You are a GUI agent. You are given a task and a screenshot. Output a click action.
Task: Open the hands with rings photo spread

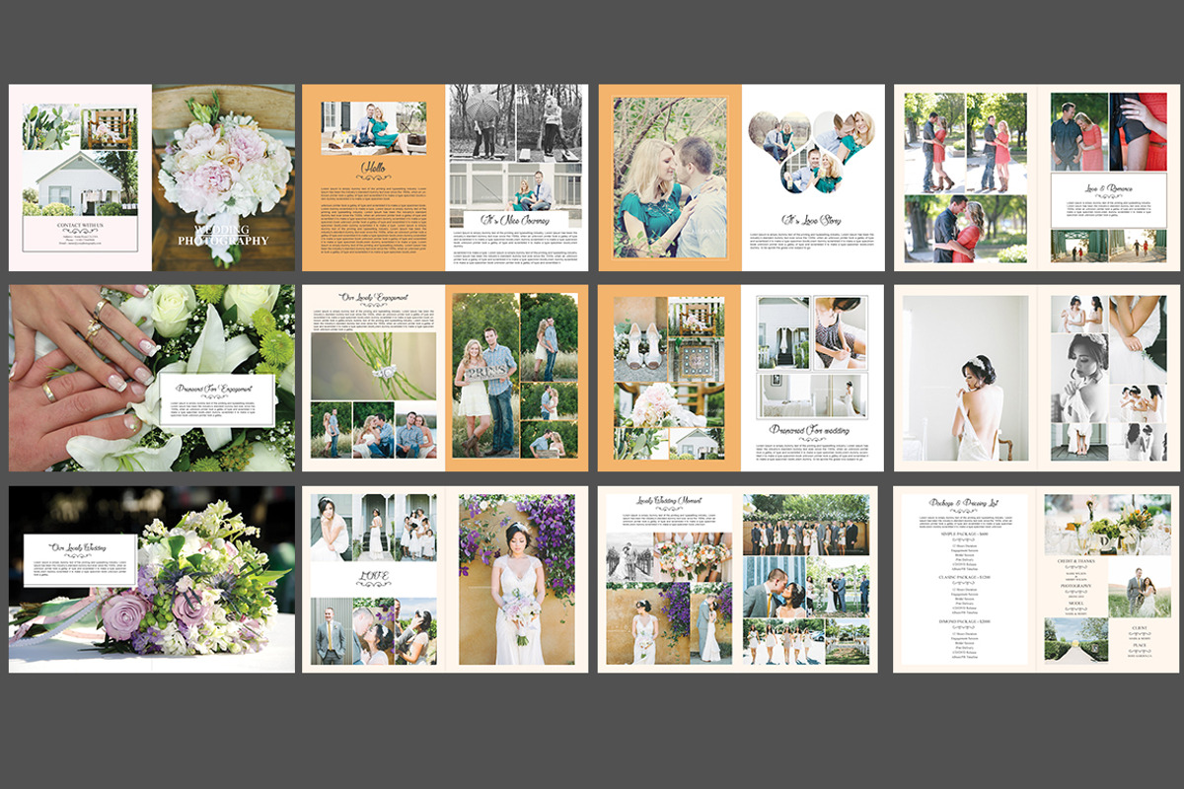152,378
